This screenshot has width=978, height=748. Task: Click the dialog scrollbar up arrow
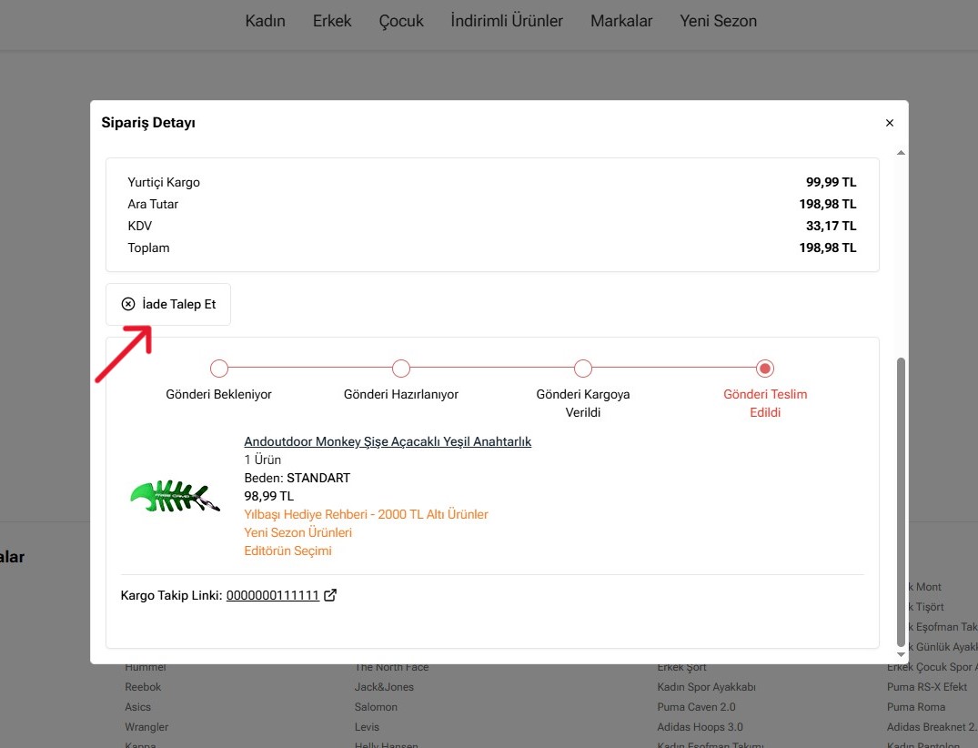[901, 153]
